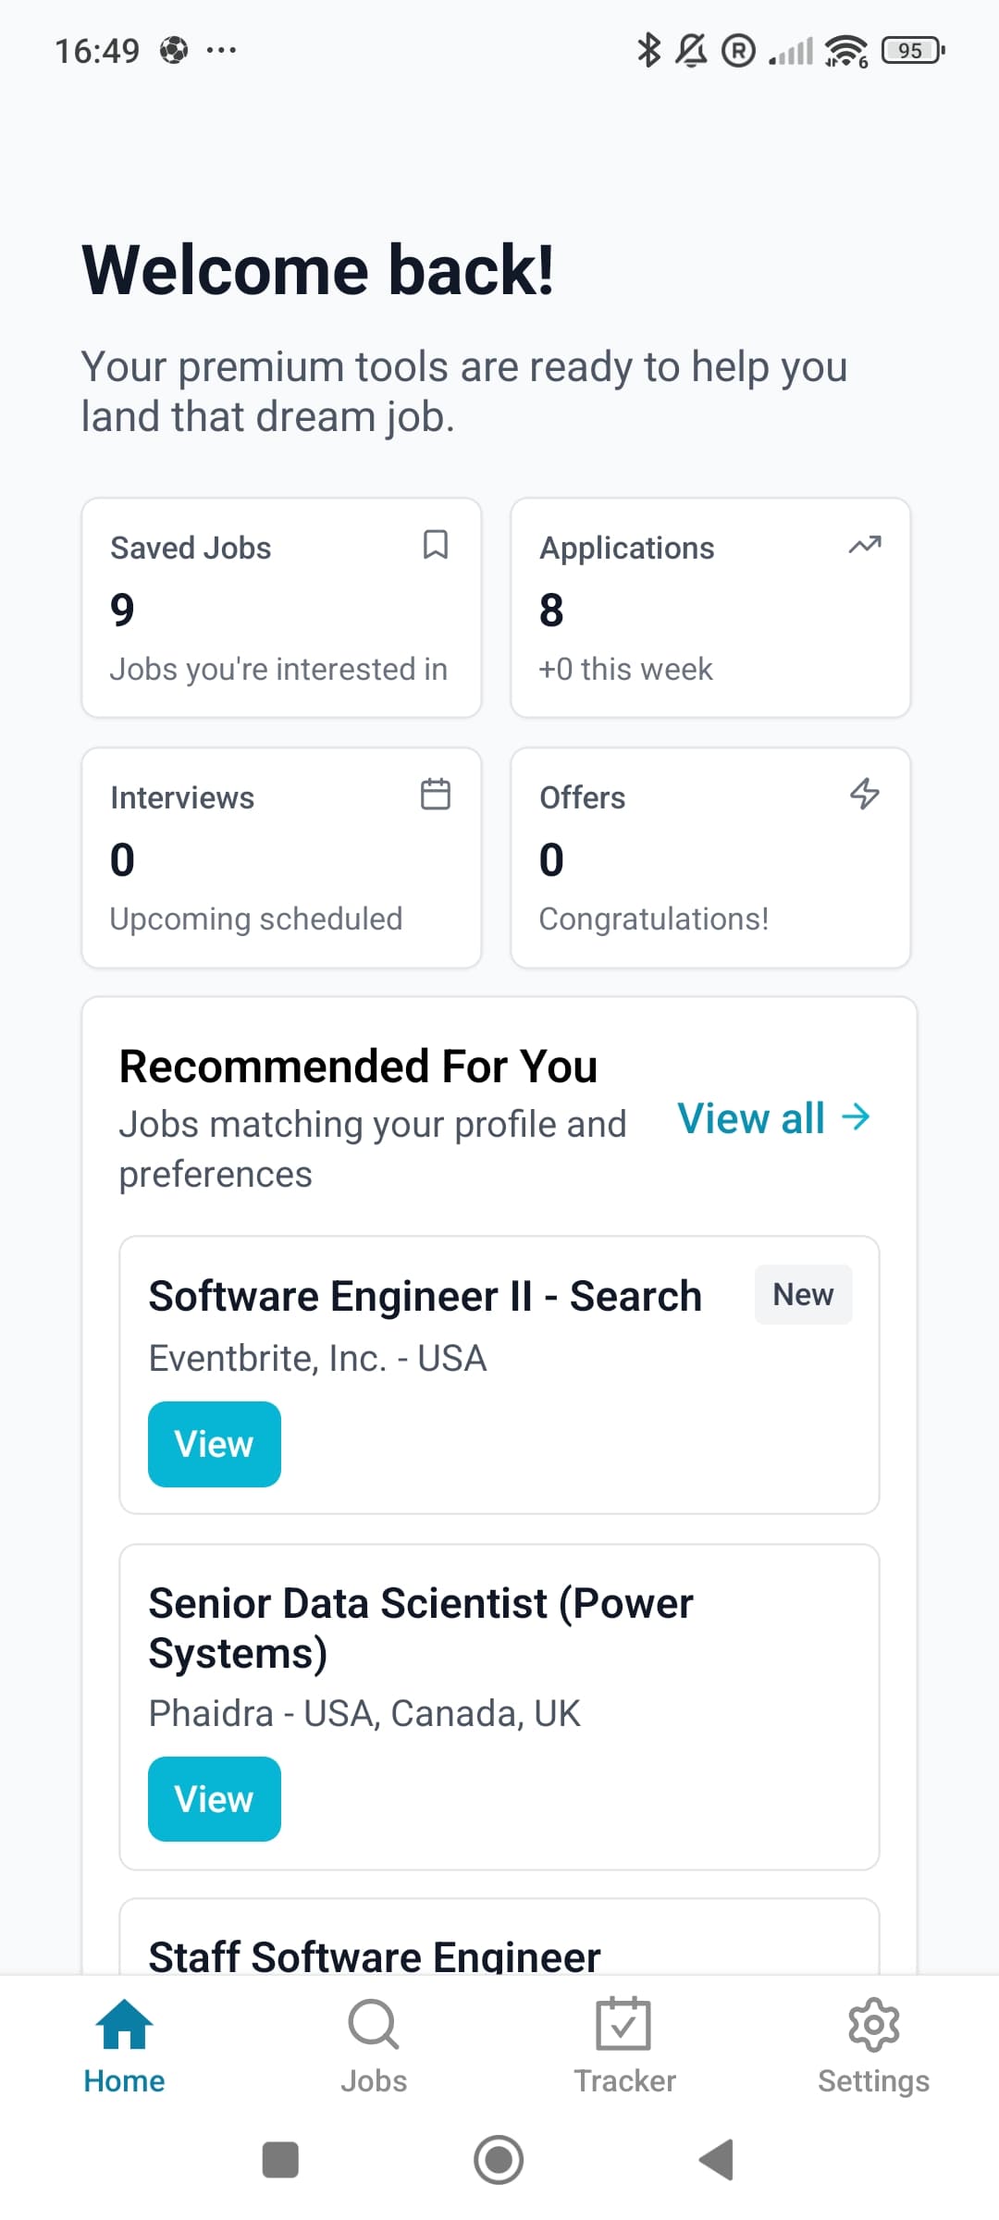The height and width of the screenshot is (2220, 999).
Task: View the Software Engineer II - Search job
Action: point(215,1444)
